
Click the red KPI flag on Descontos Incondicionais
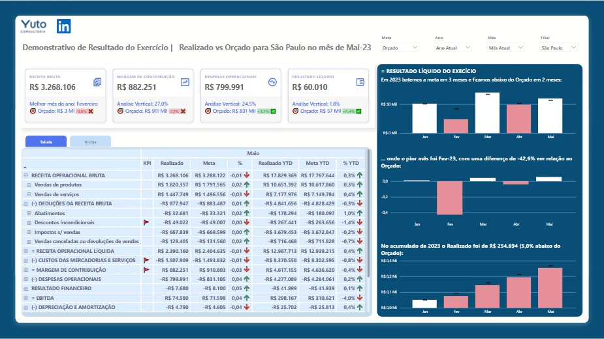[x=146, y=222]
